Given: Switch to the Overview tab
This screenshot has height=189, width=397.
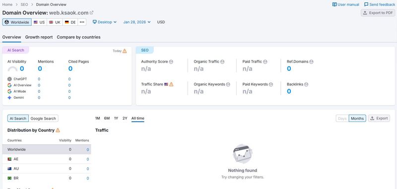Looking at the screenshot, I should [11, 37].
